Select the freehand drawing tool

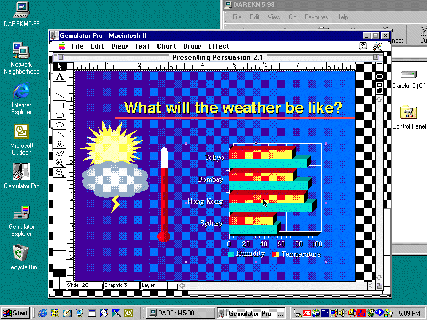pos(60,143)
